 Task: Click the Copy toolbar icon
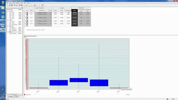tap(25, 5)
